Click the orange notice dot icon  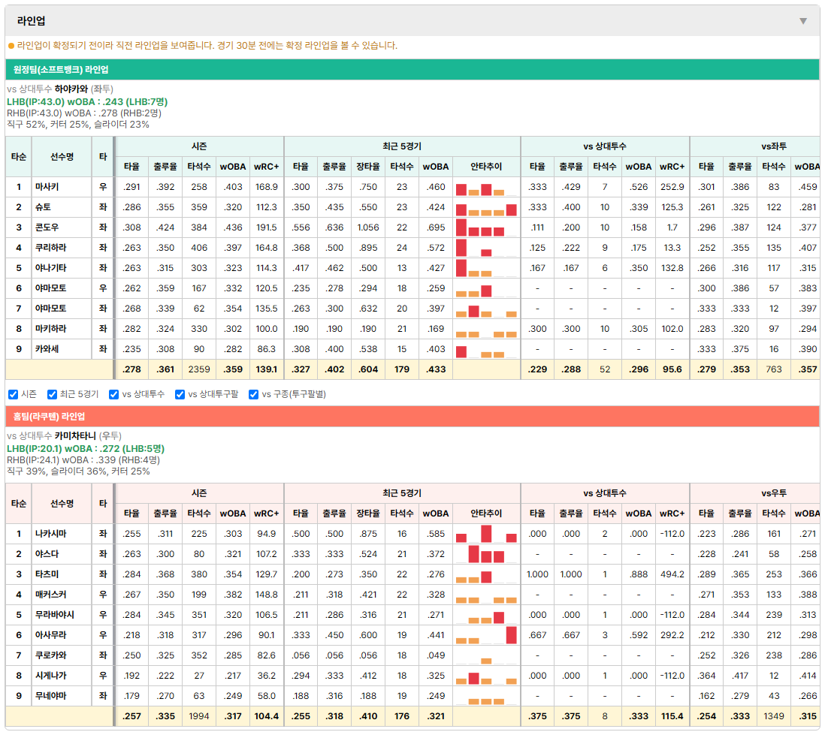click(11, 46)
